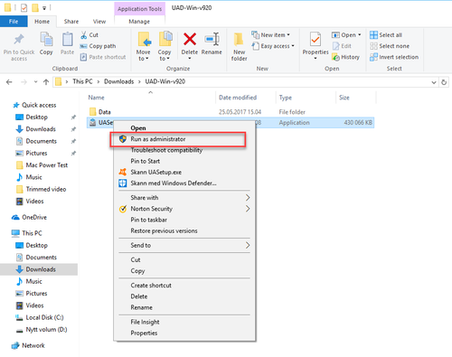The image size is (452, 357).
Task: Open the recent locations dropdown arrow
Action: pos(35,81)
